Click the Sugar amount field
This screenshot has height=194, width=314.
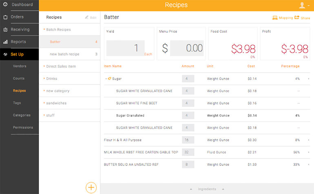188,79
